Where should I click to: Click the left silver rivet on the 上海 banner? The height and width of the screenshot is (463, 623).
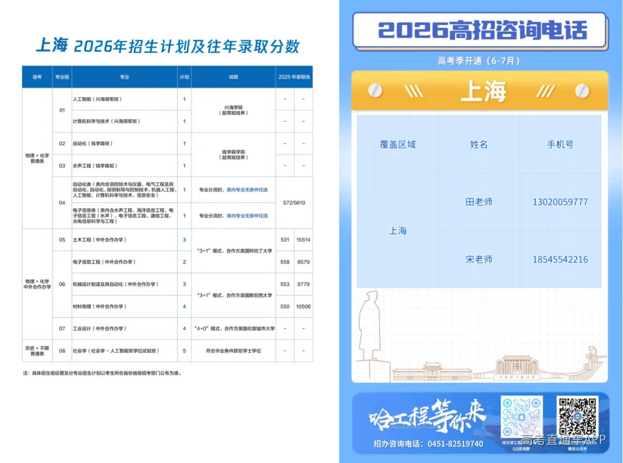point(375,91)
